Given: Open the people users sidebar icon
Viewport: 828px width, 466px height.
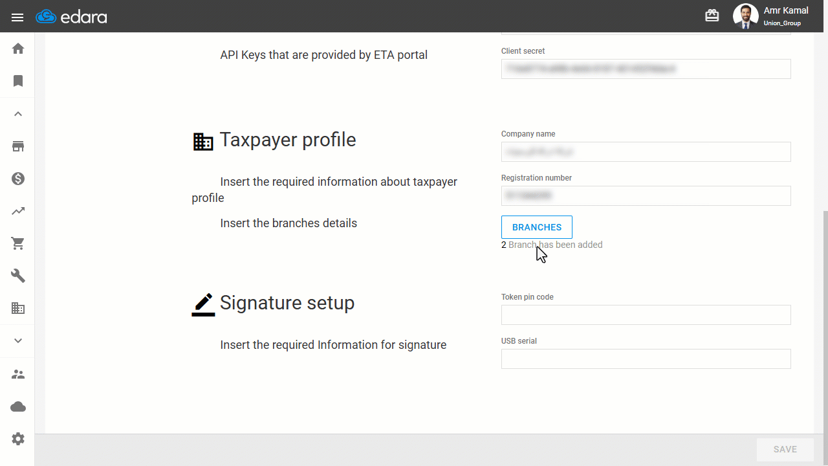Looking at the screenshot, I should (x=18, y=374).
